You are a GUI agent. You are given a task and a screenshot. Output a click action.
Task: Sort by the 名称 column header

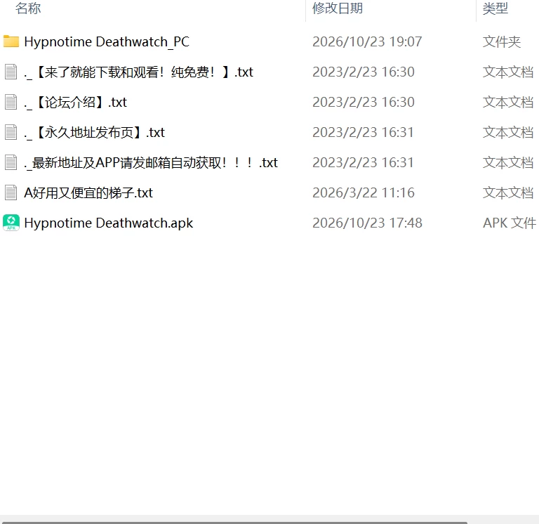[x=28, y=8]
